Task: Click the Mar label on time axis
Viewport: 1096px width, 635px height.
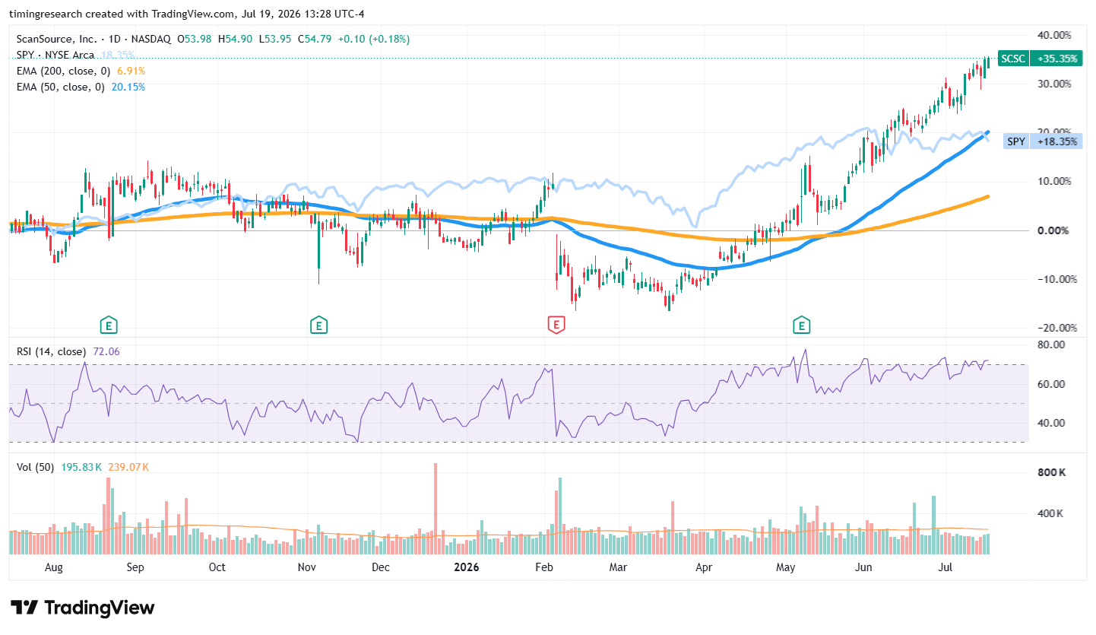Action: (x=618, y=567)
